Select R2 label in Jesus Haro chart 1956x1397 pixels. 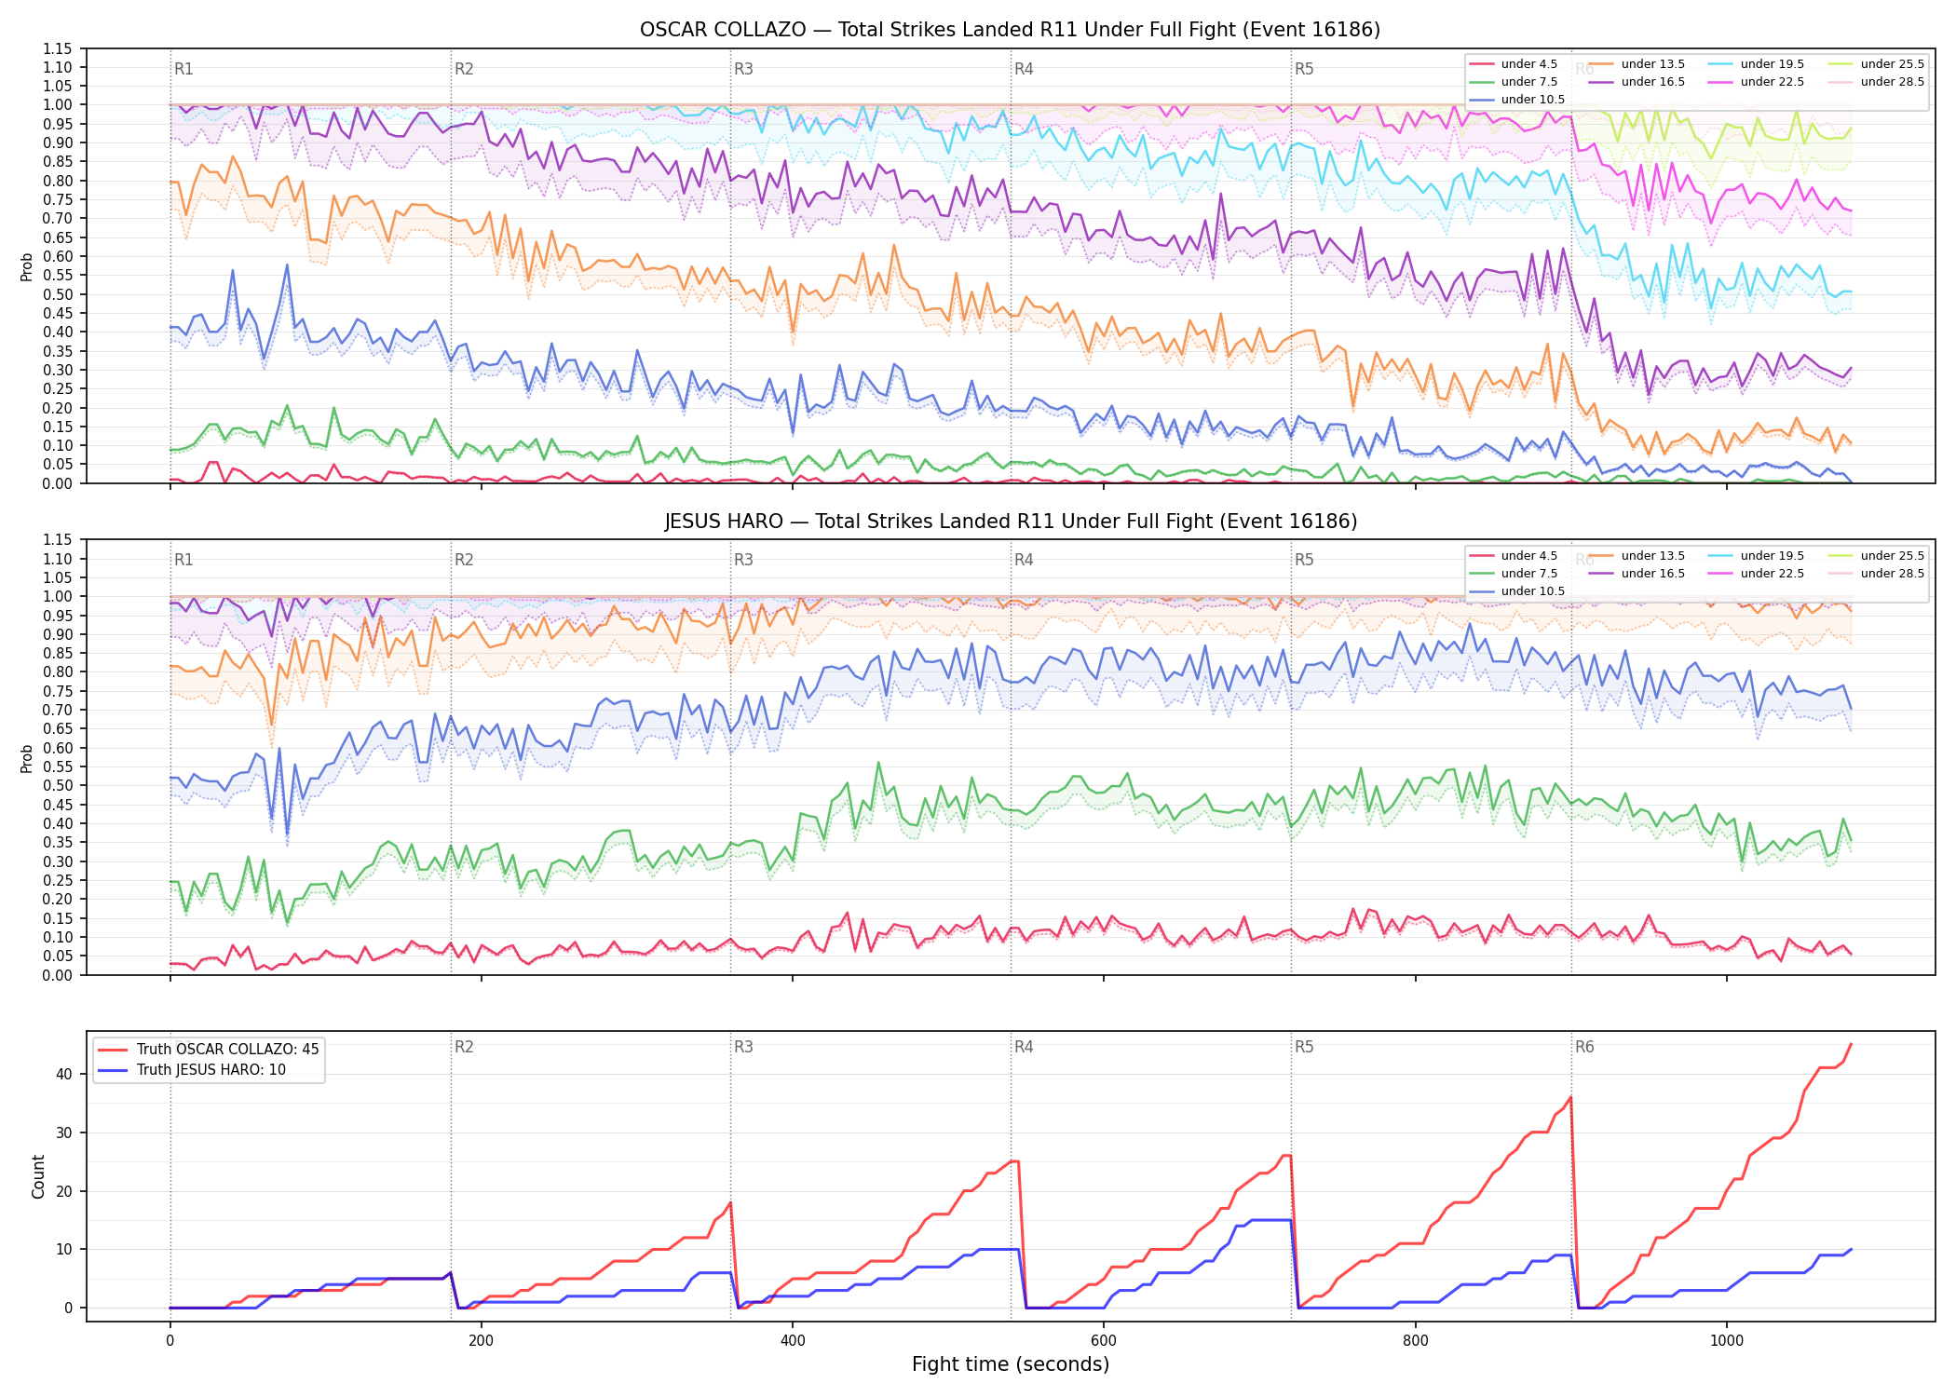coord(464,560)
